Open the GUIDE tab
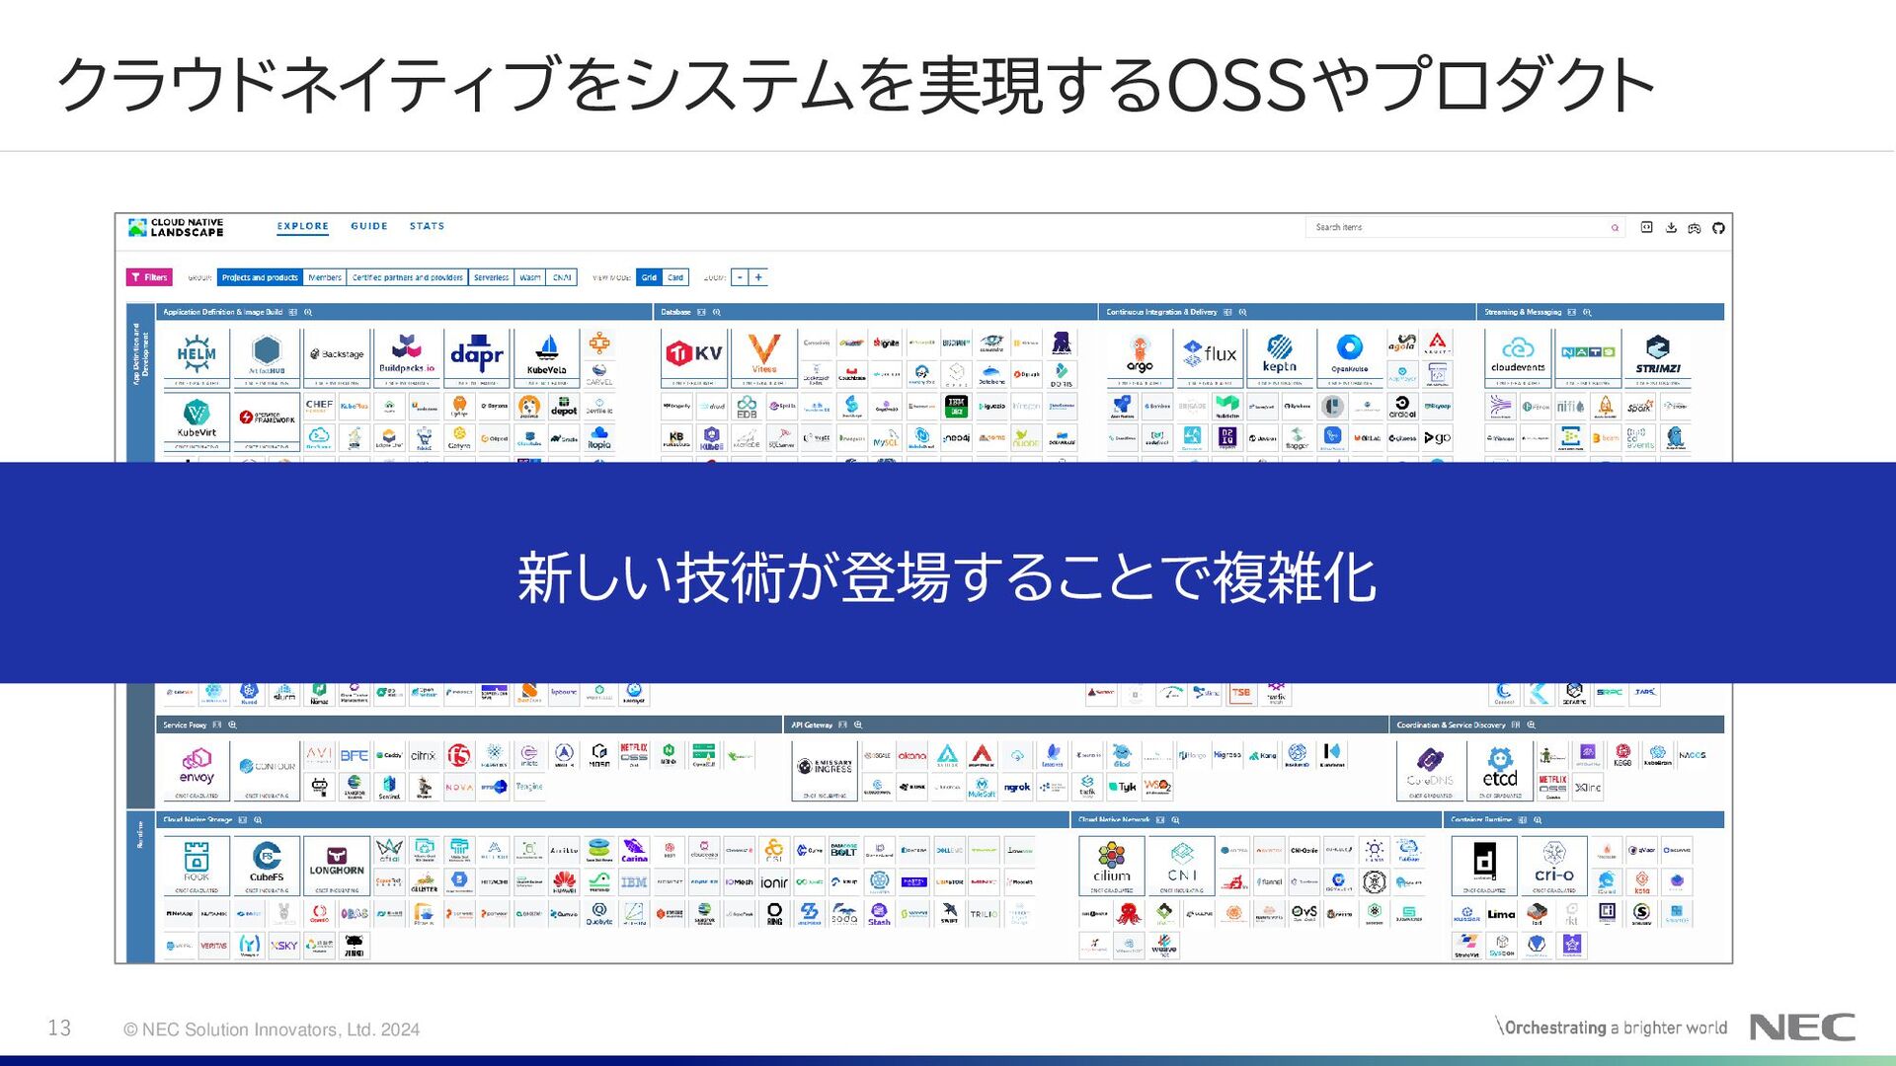This screenshot has width=1896, height=1066. coord(369,226)
